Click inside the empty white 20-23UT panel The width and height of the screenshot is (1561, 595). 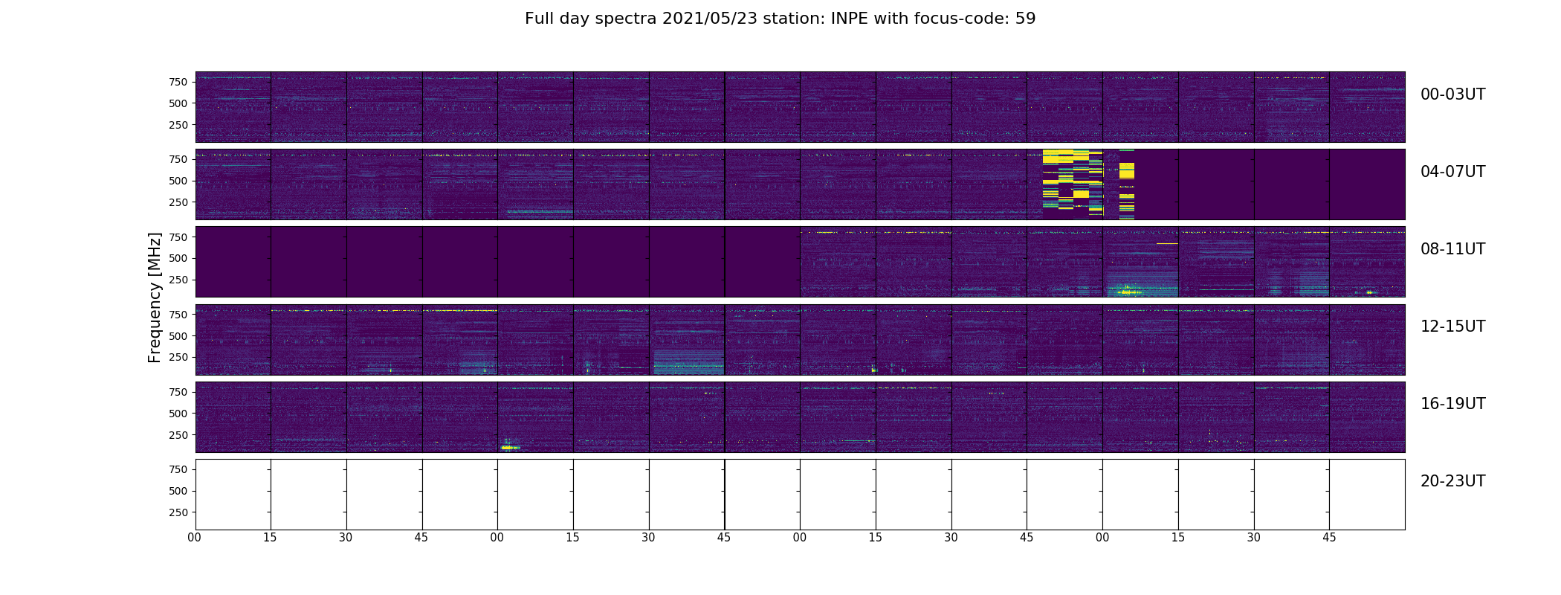(800, 495)
